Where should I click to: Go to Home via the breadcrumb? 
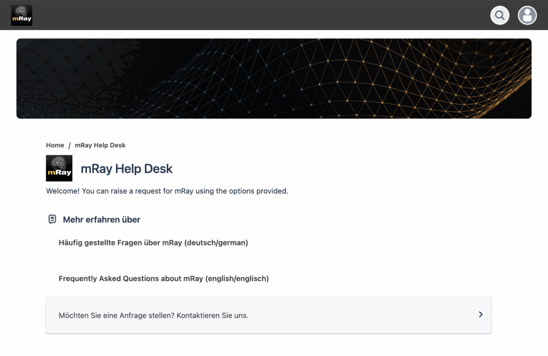point(55,145)
